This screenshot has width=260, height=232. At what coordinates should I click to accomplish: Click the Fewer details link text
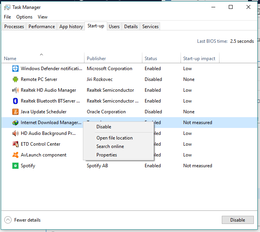click(27, 220)
